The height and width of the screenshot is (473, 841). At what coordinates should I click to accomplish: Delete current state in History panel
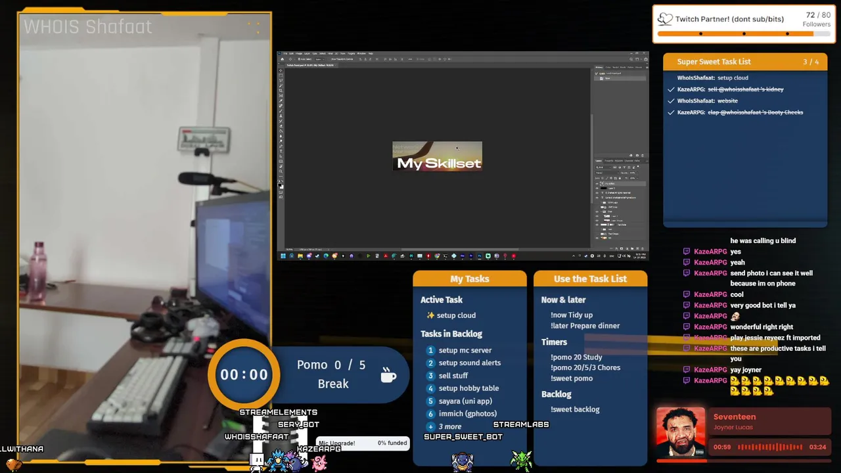(x=643, y=155)
